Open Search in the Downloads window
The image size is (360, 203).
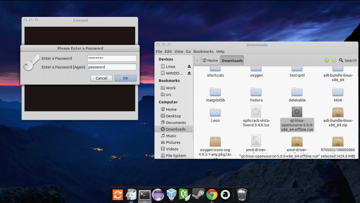pyautogui.click(x=347, y=60)
